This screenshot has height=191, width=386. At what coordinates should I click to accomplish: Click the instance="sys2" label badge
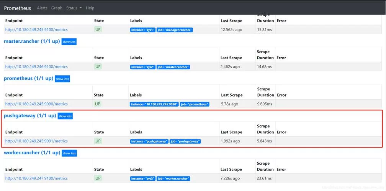tap(143, 67)
